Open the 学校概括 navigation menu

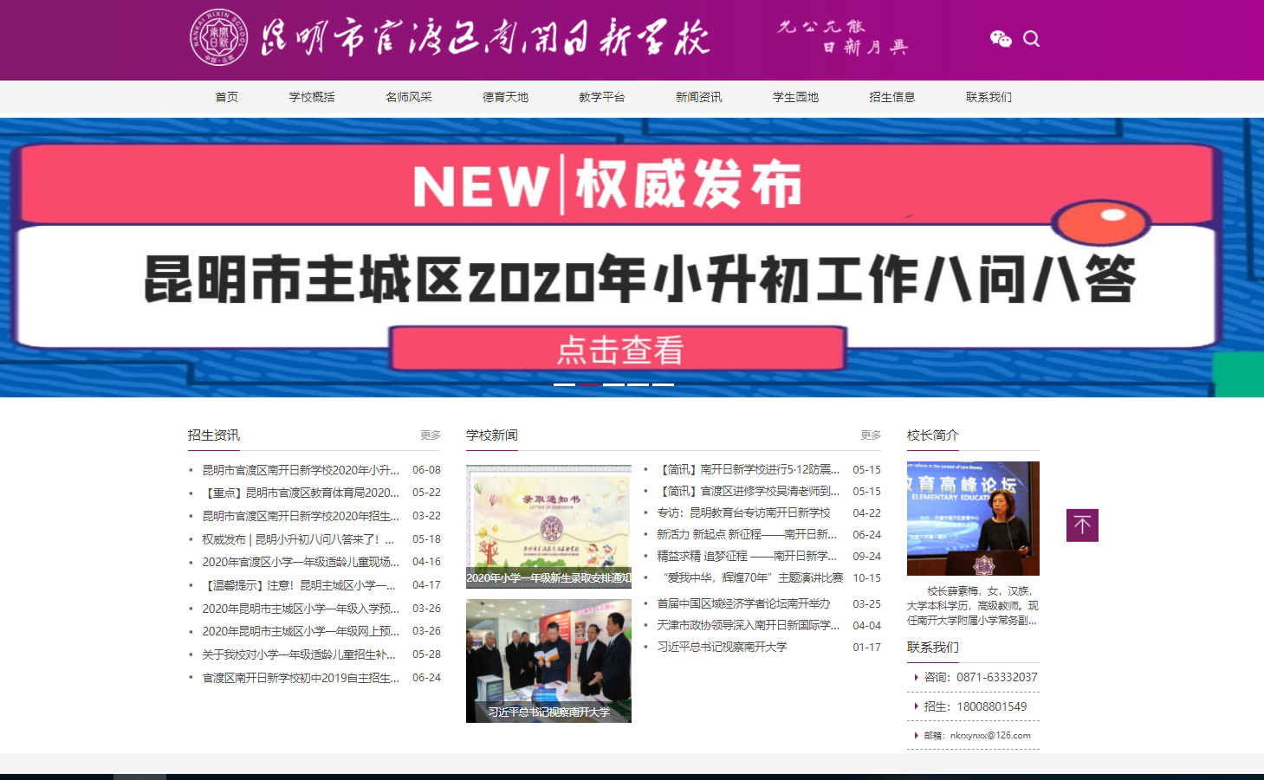[312, 98]
